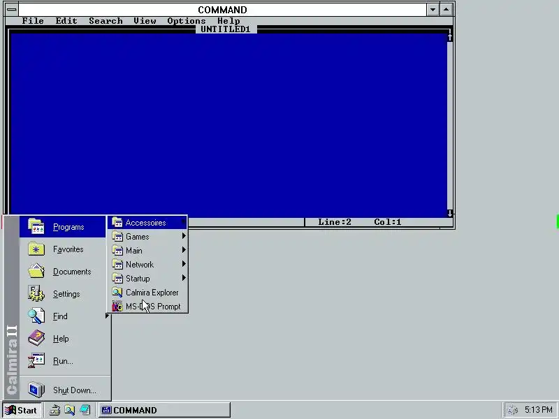Expand the Main submenu arrow
The image size is (559, 419).
[184, 250]
